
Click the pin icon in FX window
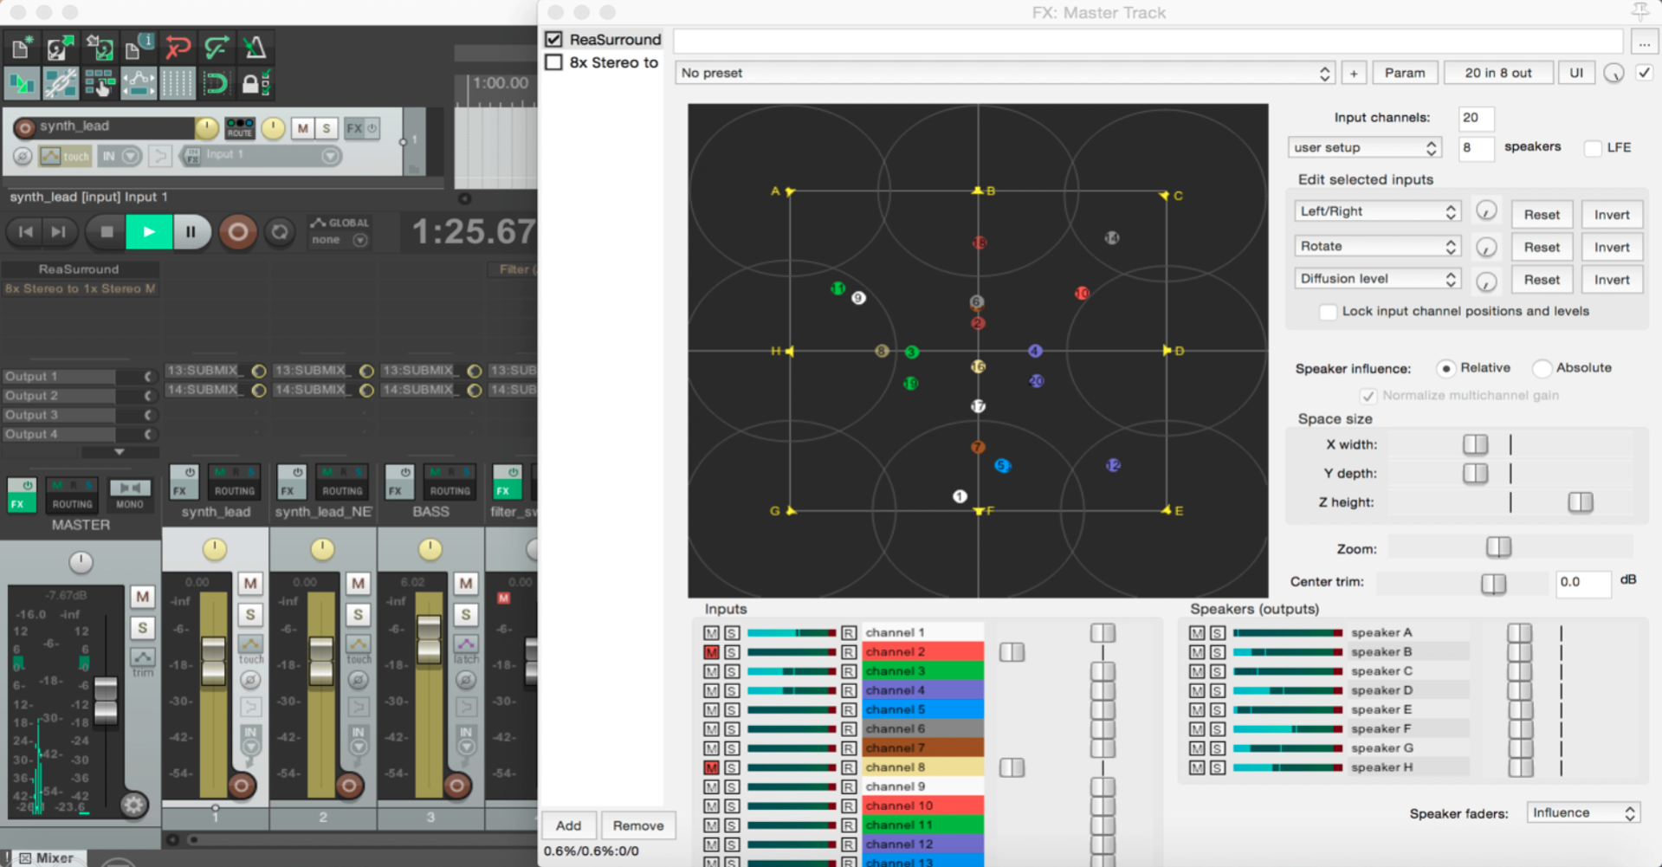(x=1639, y=11)
